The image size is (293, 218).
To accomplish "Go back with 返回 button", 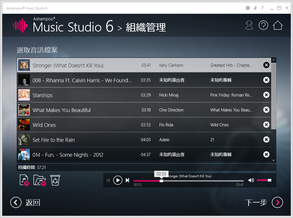I will click(25, 203).
